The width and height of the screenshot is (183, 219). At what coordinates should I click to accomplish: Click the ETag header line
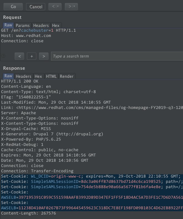(x=26, y=97)
